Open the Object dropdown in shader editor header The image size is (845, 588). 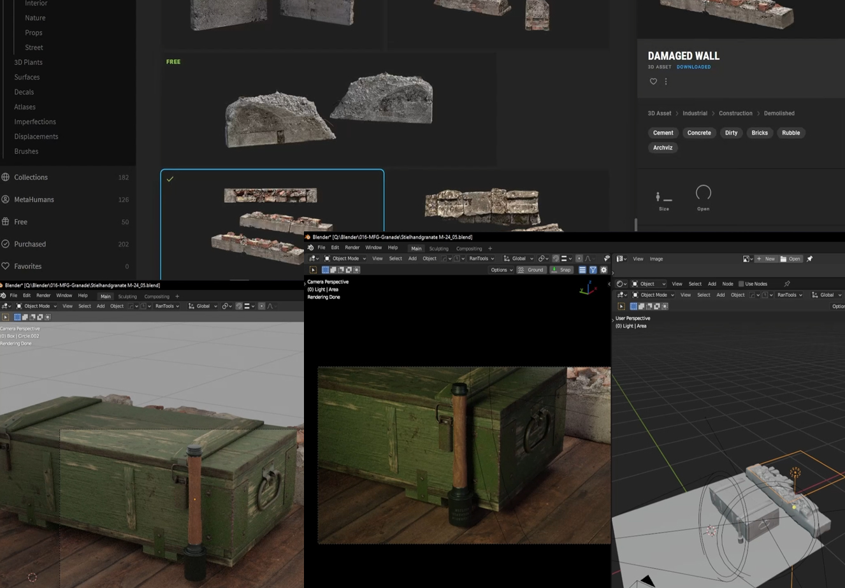pos(649,284)
